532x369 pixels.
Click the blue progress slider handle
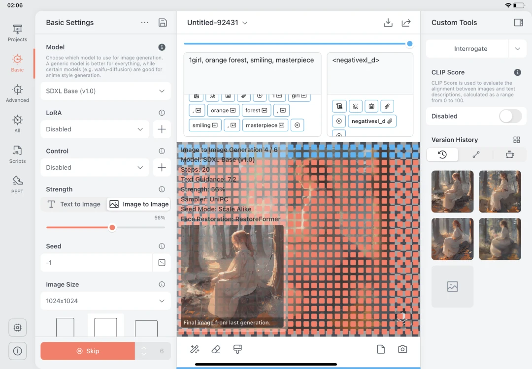pos(409,44)
